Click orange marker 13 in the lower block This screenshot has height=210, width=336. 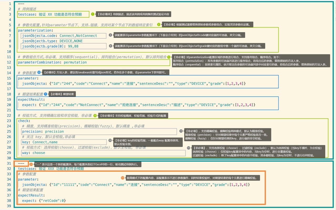122,178
